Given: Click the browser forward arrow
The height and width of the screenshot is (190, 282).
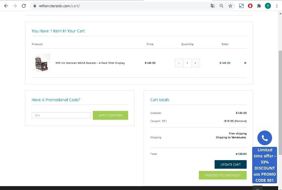Looking at the screenshot, I should (x=15, y=6).
